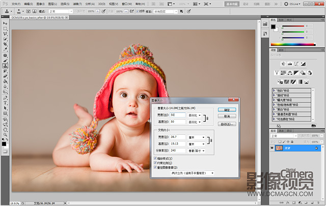The height and width of the screenshot is (206, 326).
Task: Click the Type tool icon
Action: point(5,102)
